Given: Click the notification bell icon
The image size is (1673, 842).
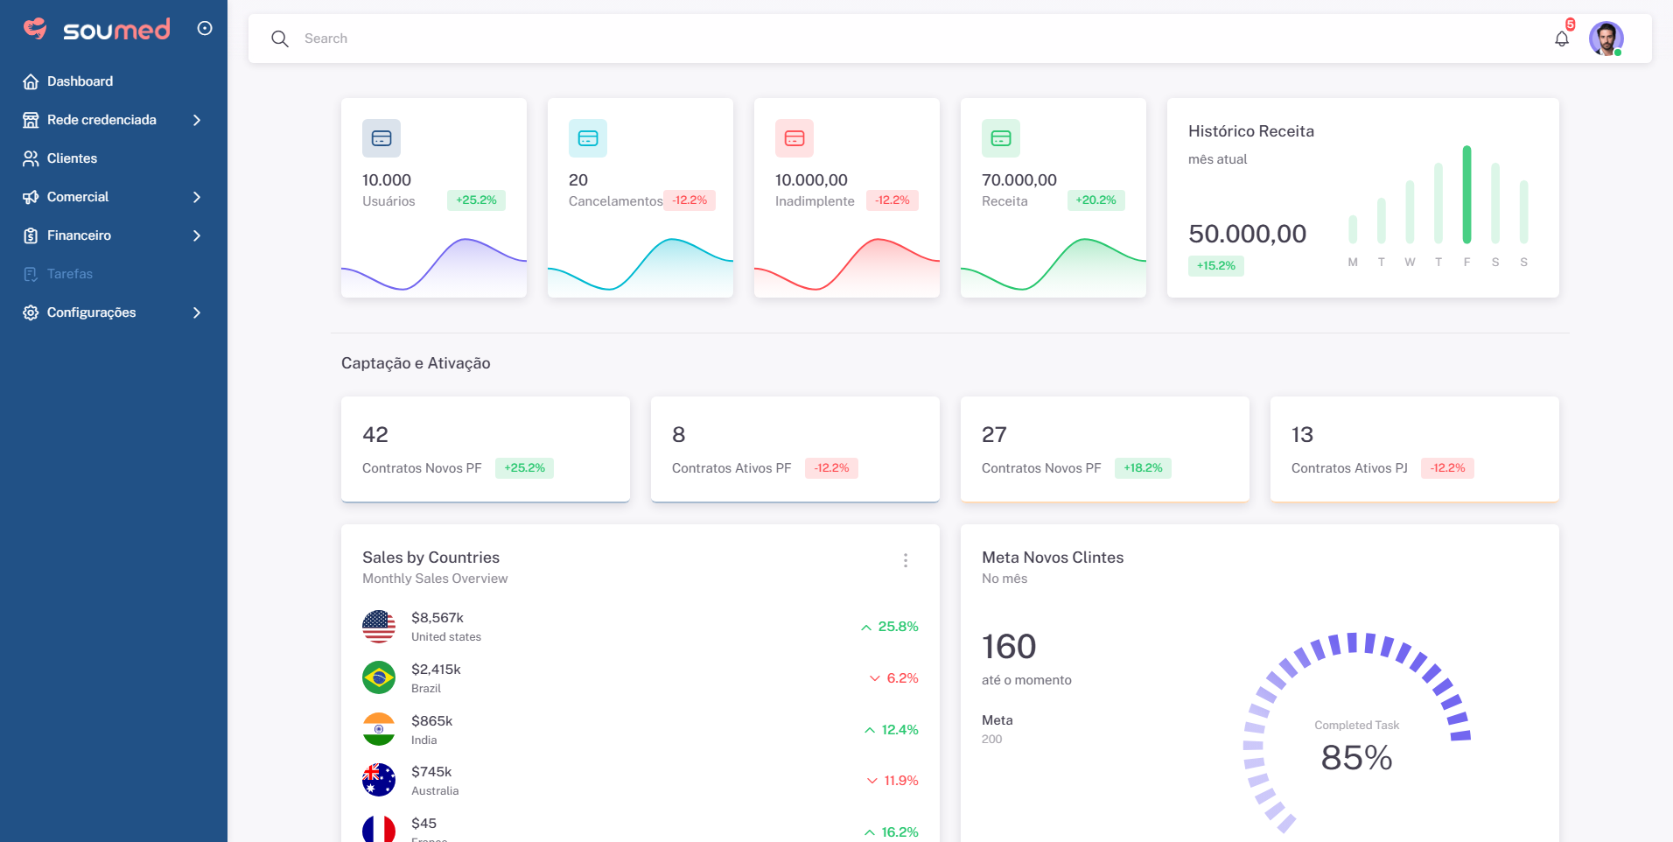Looking at the screenshot, I should (1561, 39).
